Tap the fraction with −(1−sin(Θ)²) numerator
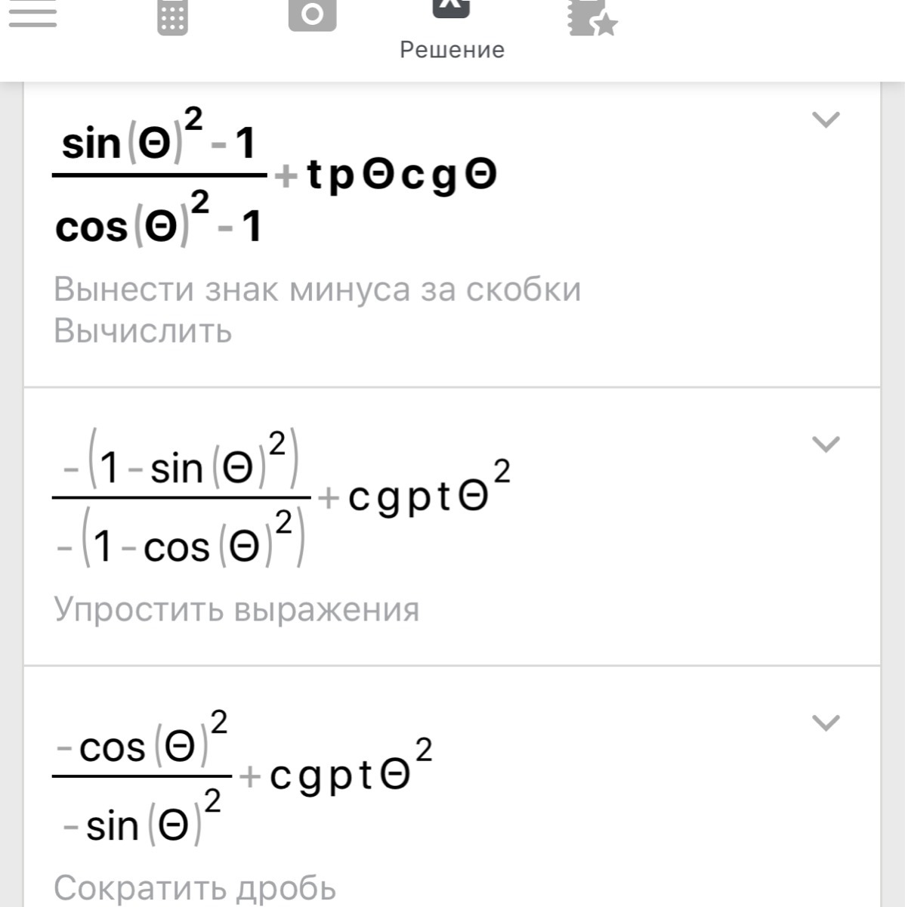The height and width of the screenshot is (907, 905). coord(181,500)
